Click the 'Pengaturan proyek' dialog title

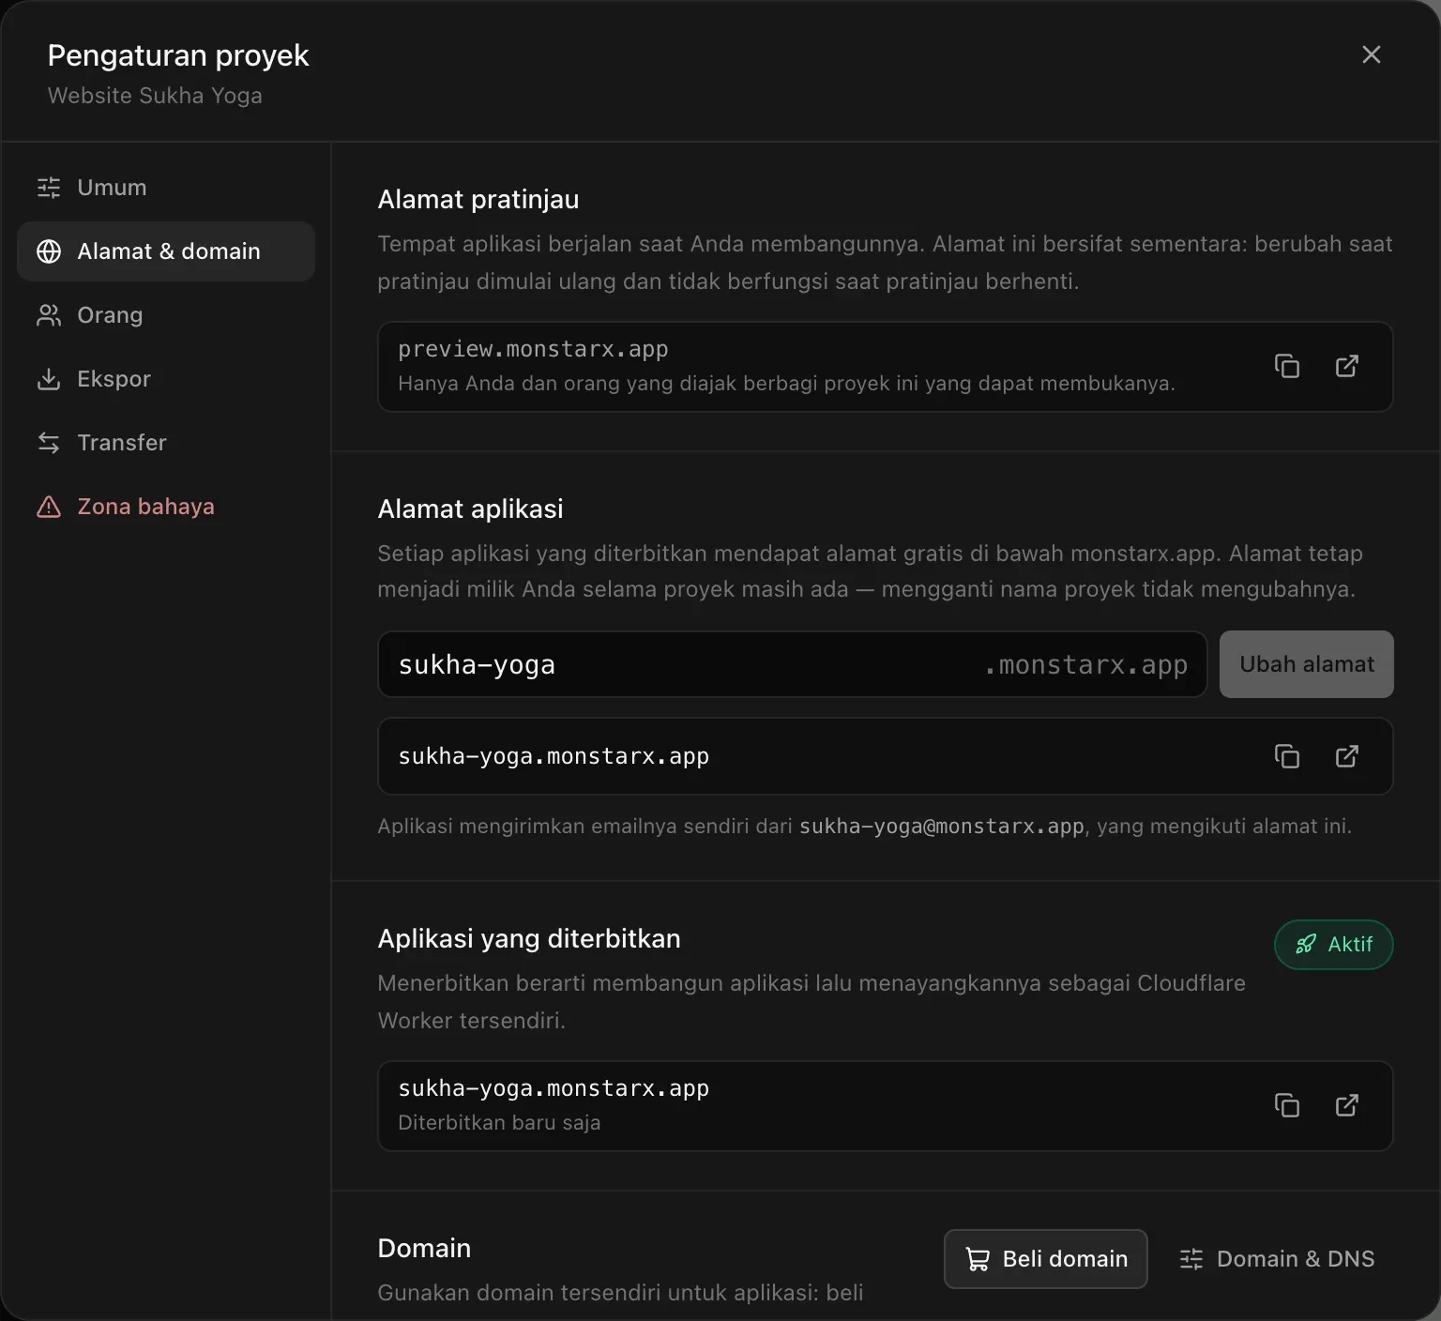pos(178,55)
